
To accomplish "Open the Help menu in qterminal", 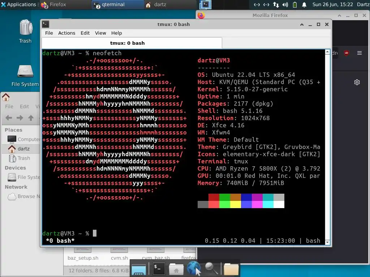I will 117,33.
